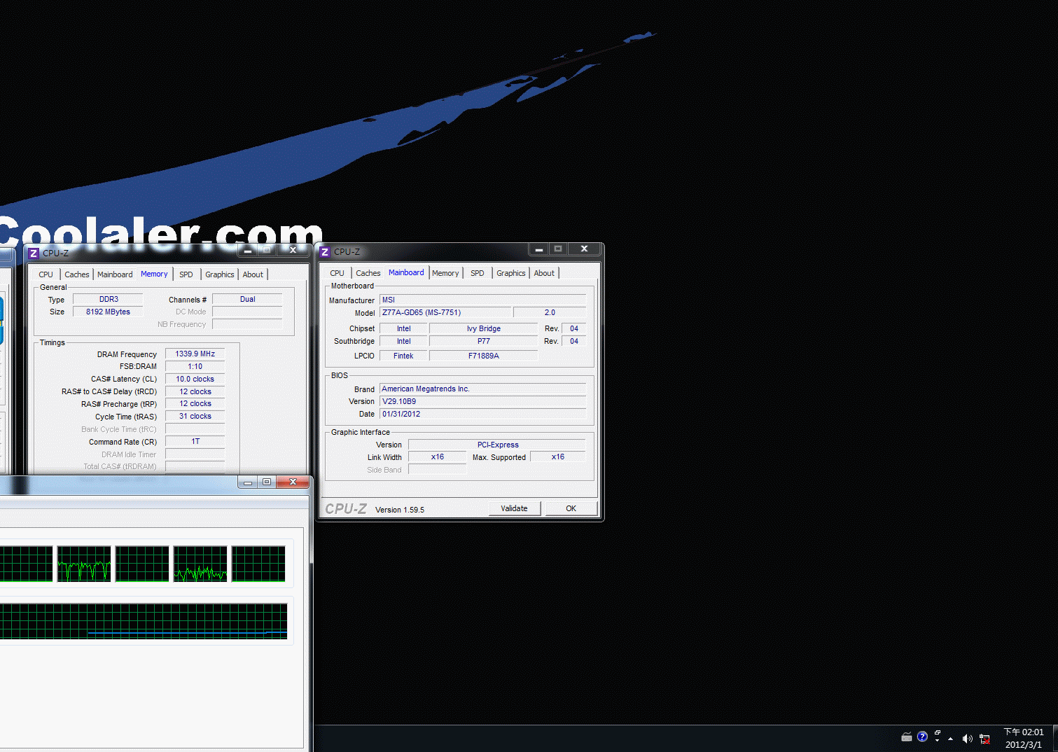The width and height of the screenshot is (1058, 752).
Task: Click the CPU-Z logo icon in the Memory window title bar
Action: (x=33, y=253)
